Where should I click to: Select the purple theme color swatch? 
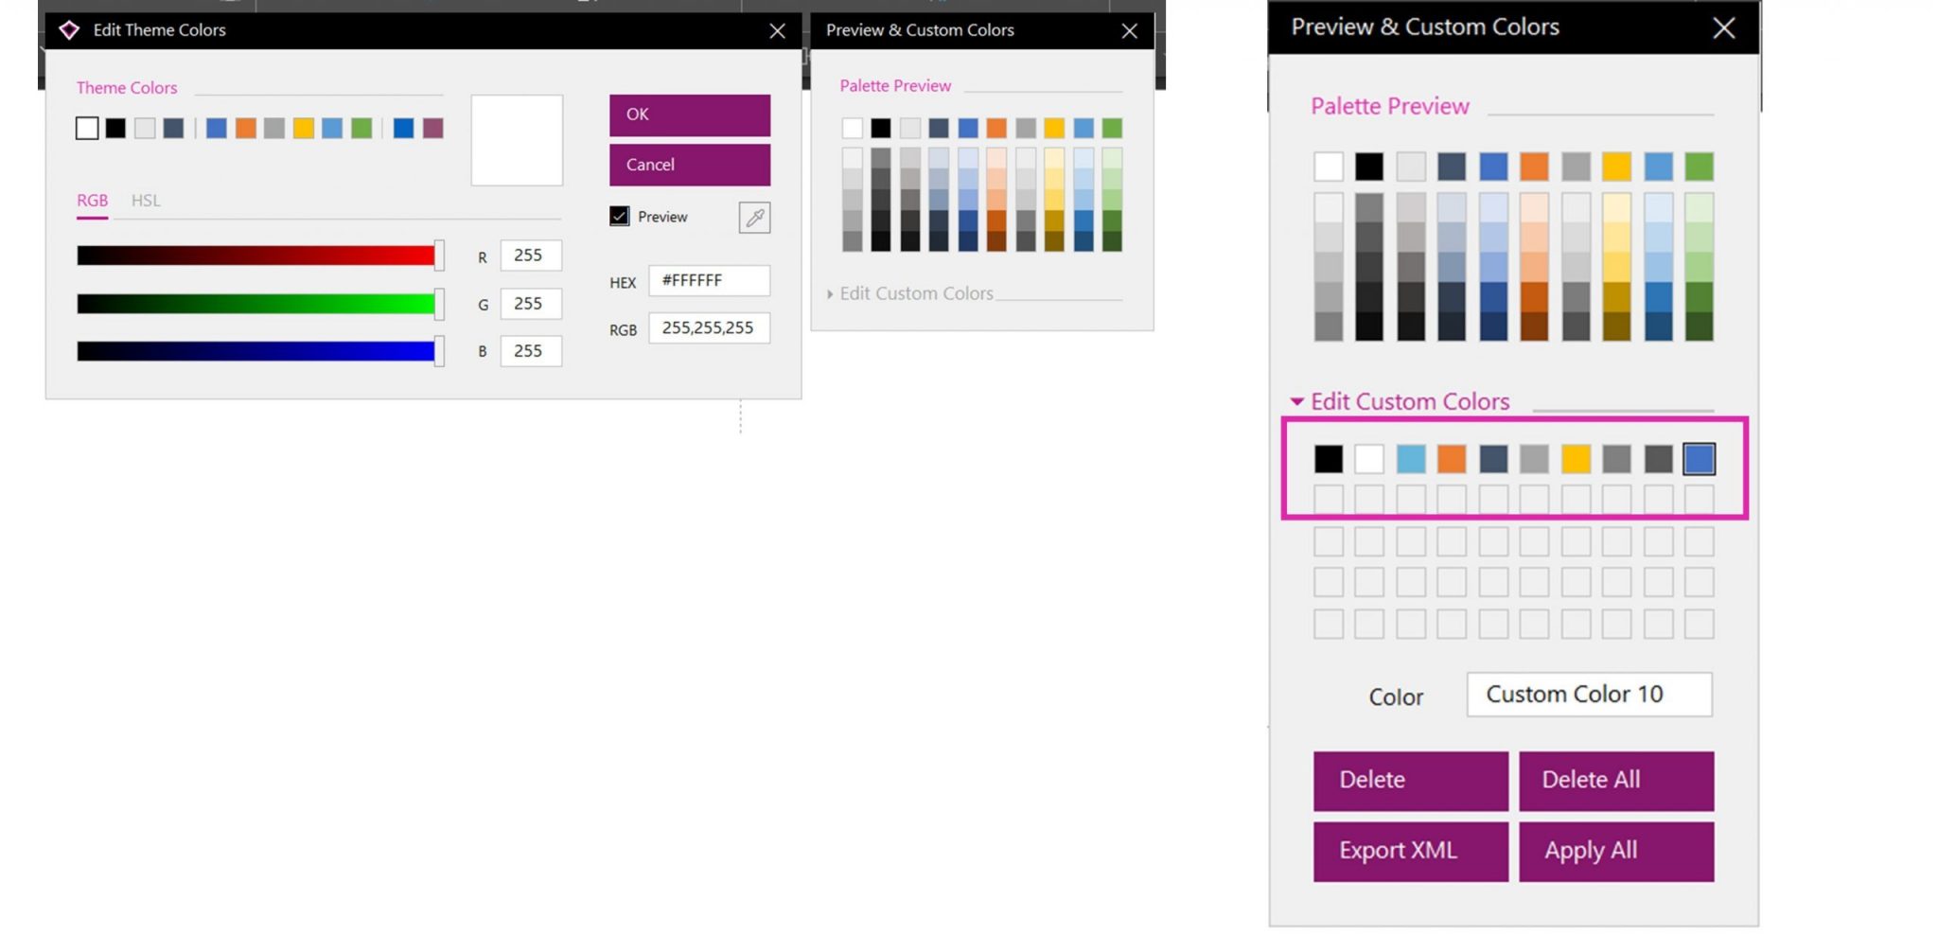click(433, 129)
